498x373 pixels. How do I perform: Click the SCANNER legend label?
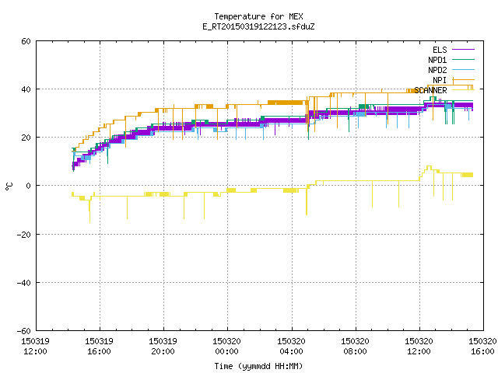tap(430, 90)
